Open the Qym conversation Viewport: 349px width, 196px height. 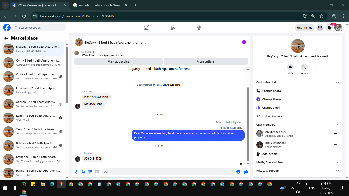tap(33, 63)
